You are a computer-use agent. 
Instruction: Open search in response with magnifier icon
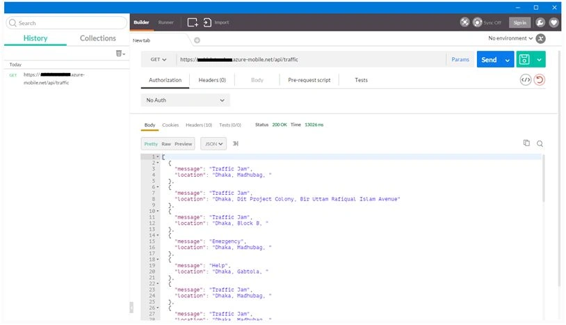click(540, 144)
